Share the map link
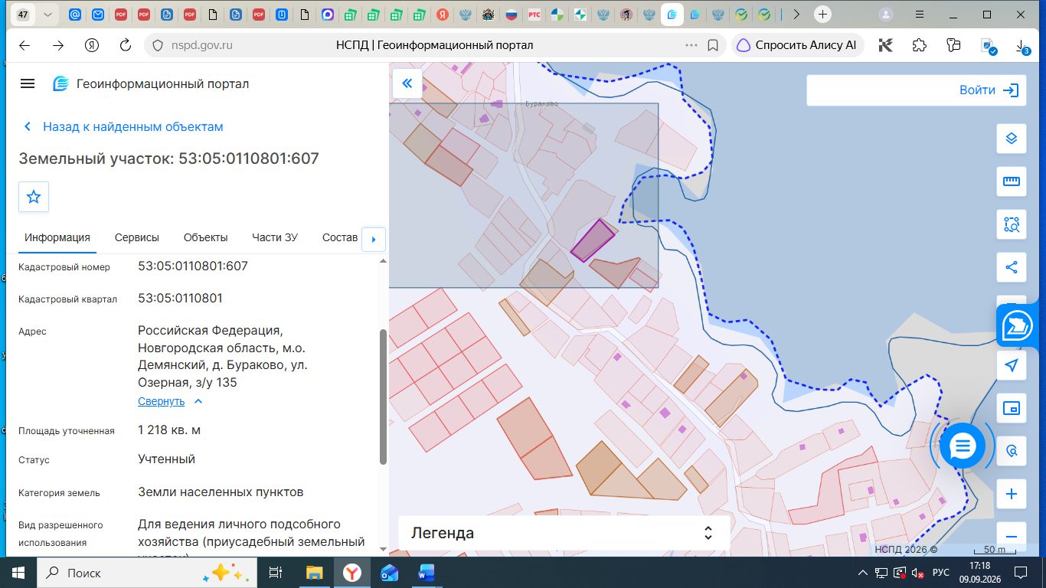 [x=1011, y=267]
